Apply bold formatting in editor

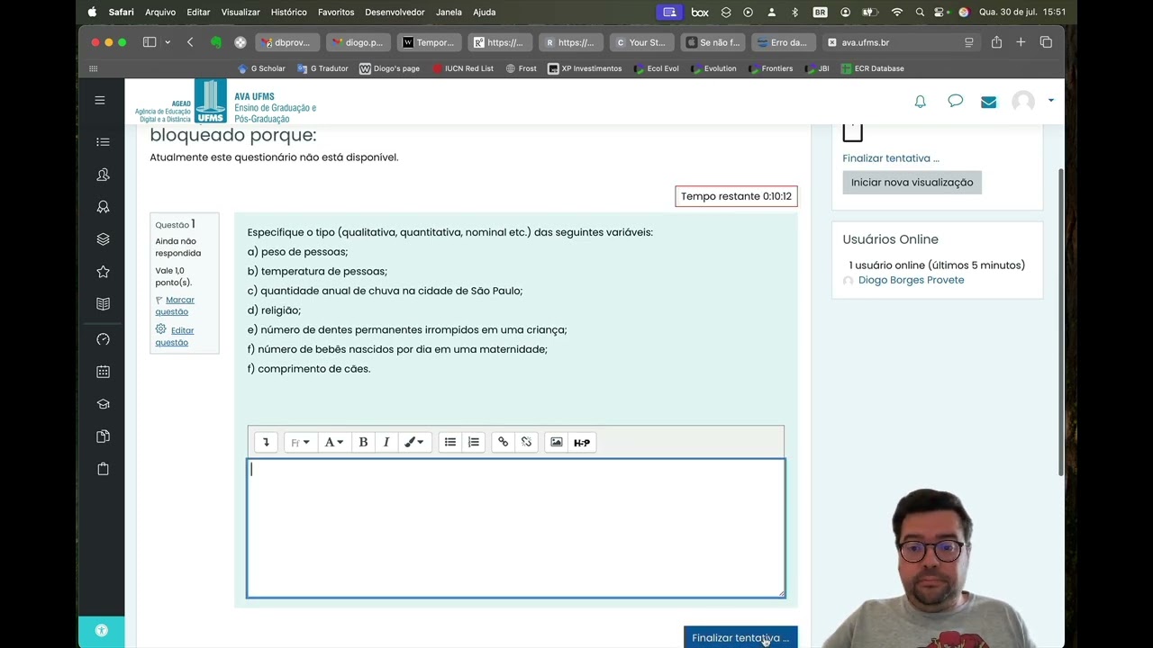[x=363, y=442]
